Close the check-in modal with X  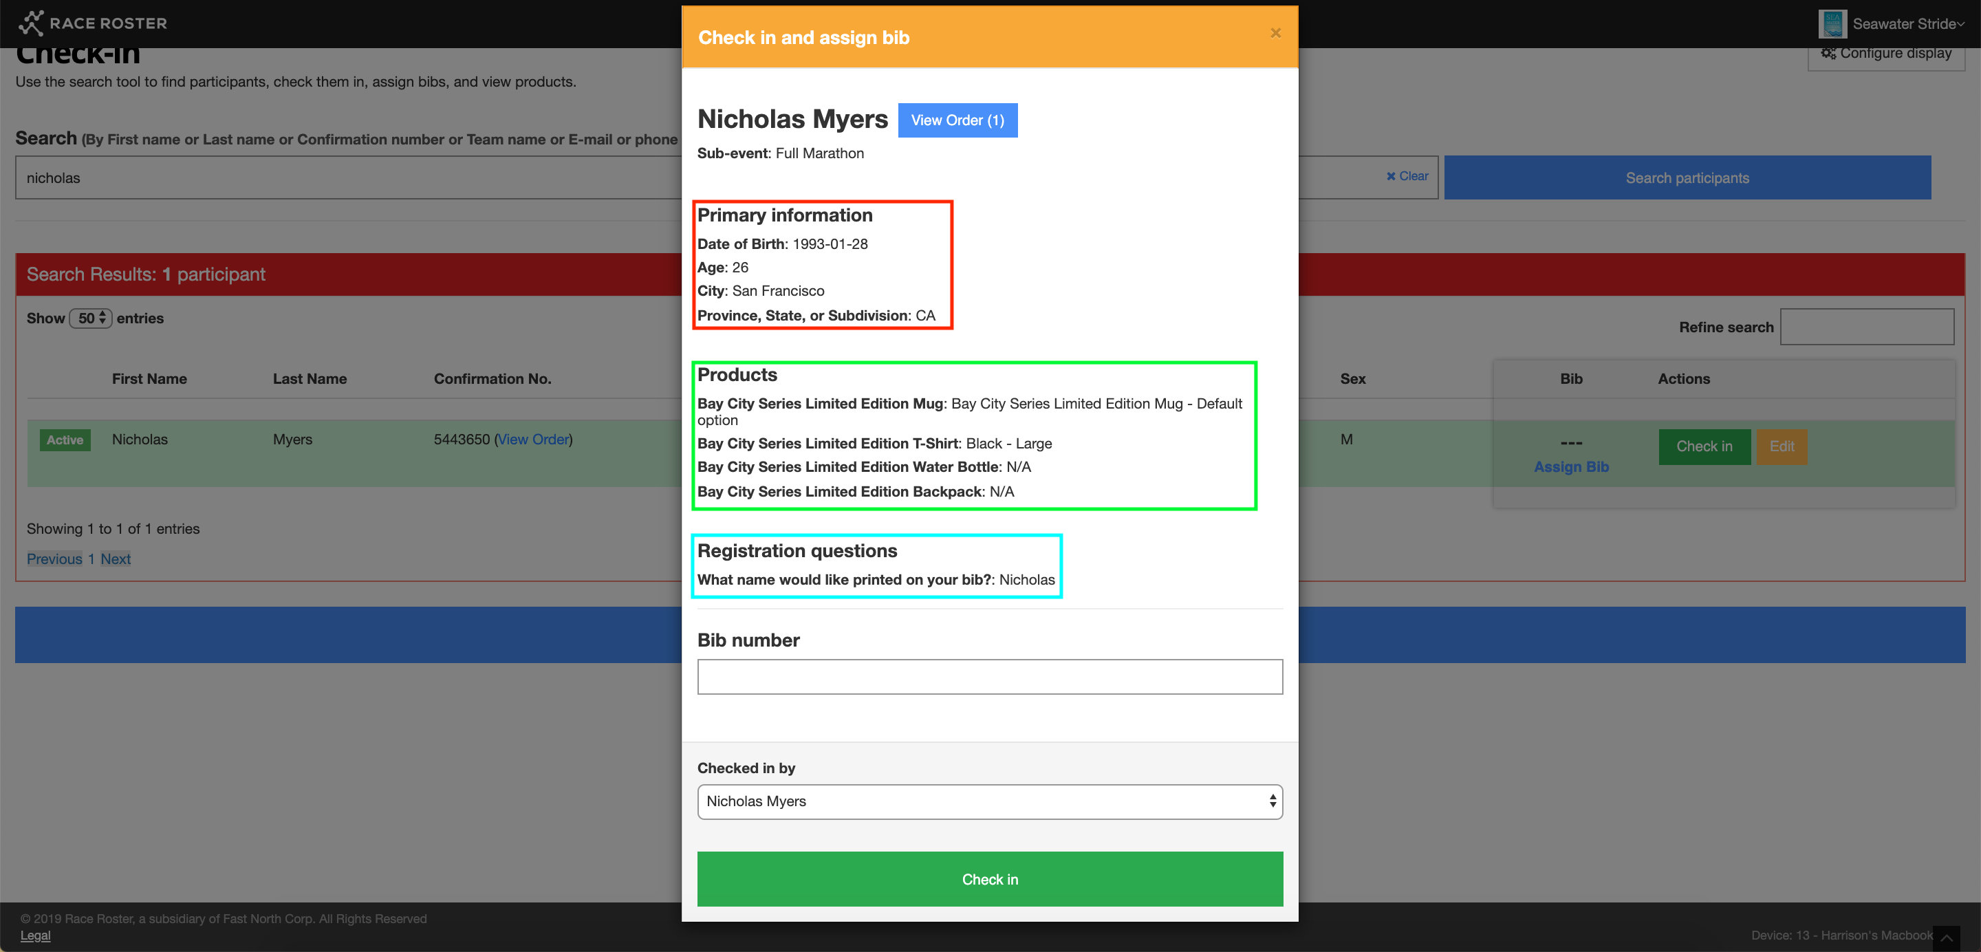point(1275,33)
